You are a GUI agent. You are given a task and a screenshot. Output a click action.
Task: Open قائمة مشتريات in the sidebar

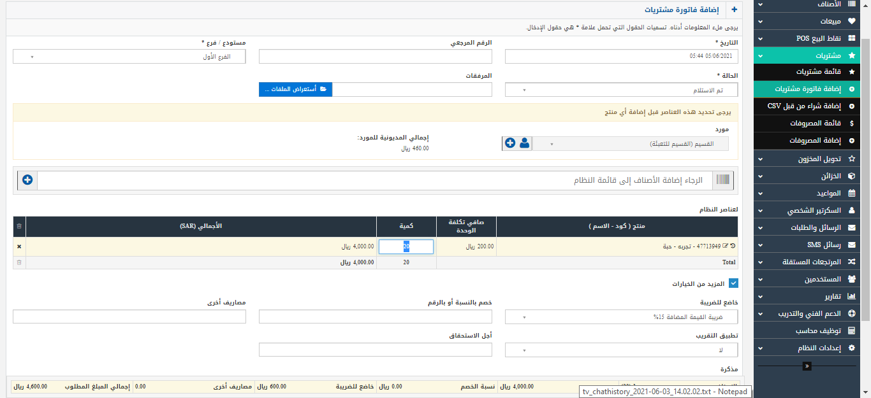pos(818,72)
